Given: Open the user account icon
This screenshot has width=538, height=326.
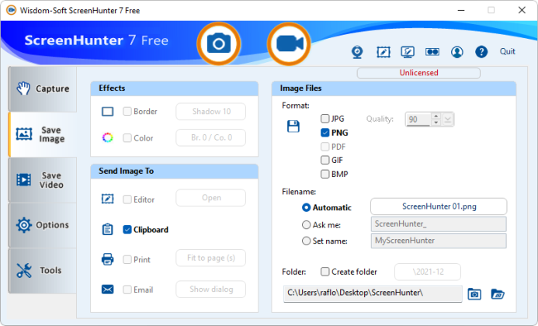Looking at the screenshot, I should coord(456,52).
